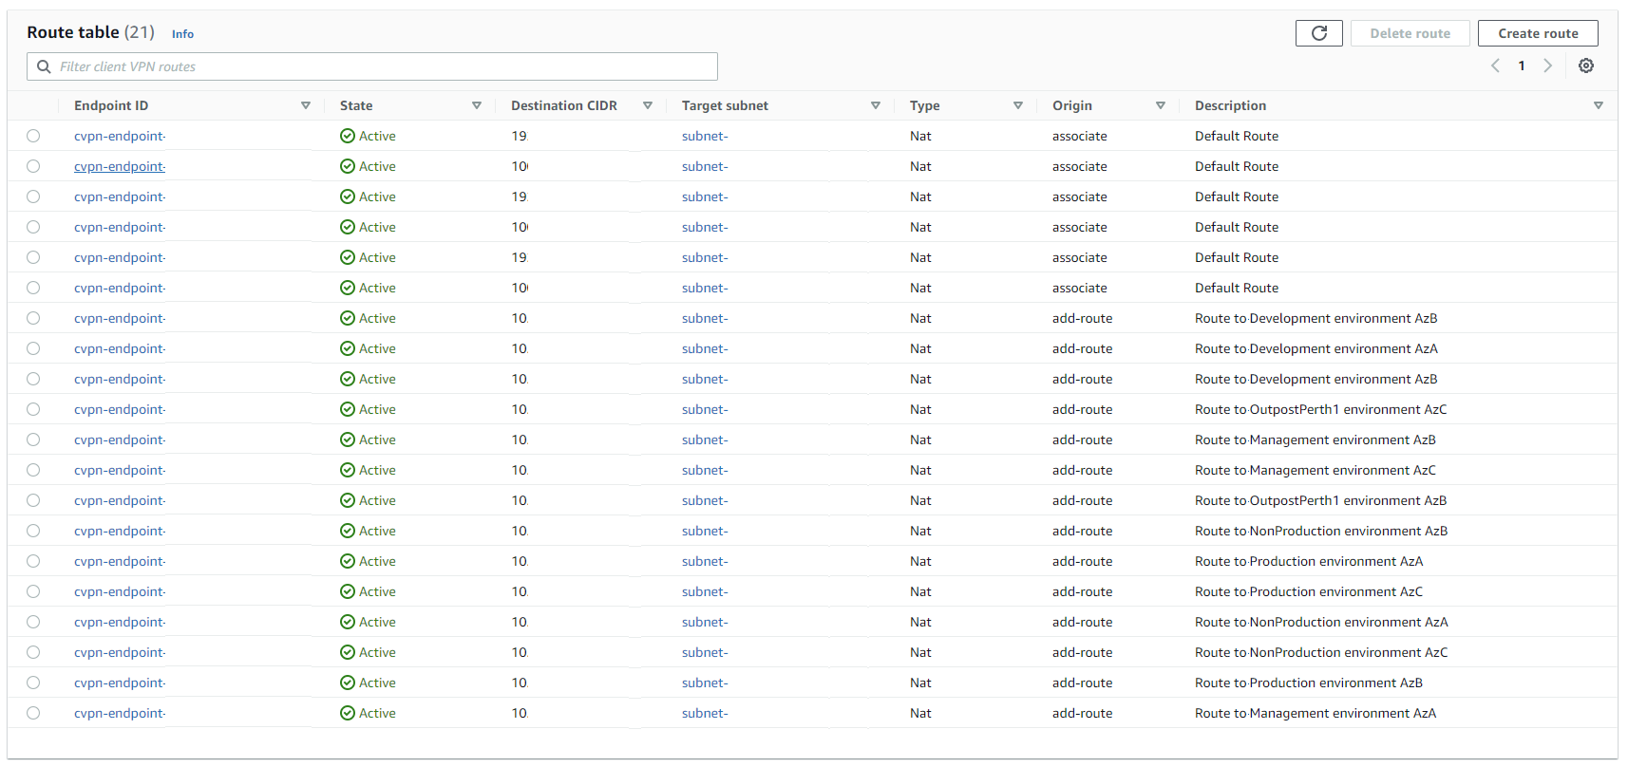This screenshot has width=1628, height=767.
Task: Click the Create route button
Action: (x=1538, y=33)
